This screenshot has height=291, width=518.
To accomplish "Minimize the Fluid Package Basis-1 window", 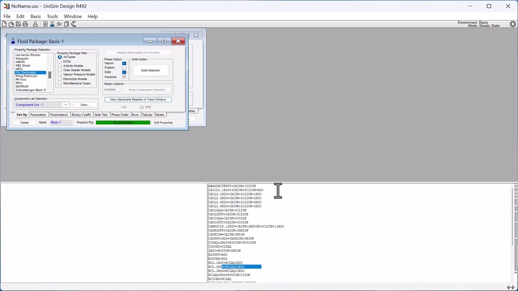I will point(150,41).
